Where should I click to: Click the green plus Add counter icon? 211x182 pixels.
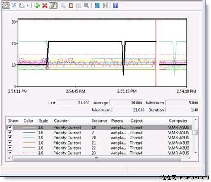37,5
